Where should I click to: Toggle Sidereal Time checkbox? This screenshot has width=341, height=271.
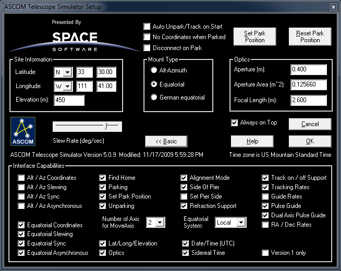click(185, 253)
